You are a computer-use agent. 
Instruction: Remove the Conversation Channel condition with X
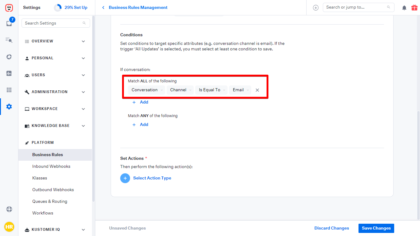(257, 90)
